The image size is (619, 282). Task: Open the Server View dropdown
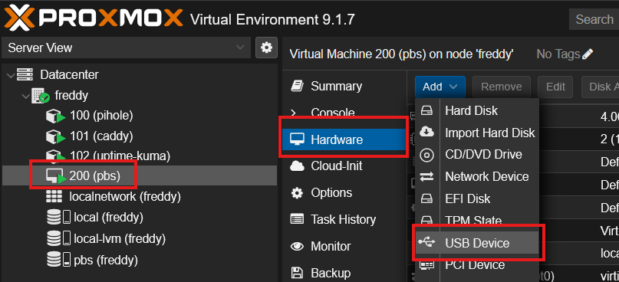[126, 48]
